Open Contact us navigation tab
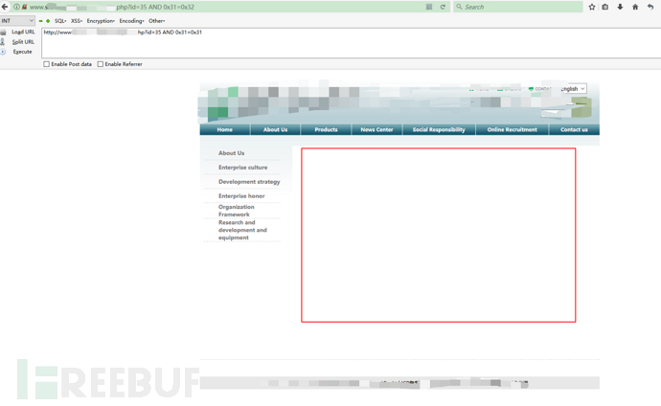Viewport: 661px width, 406px height. point(574,129)
